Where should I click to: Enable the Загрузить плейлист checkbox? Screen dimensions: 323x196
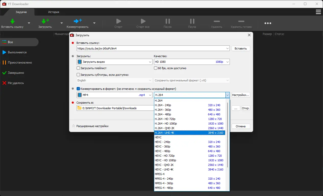pos(78,68)
